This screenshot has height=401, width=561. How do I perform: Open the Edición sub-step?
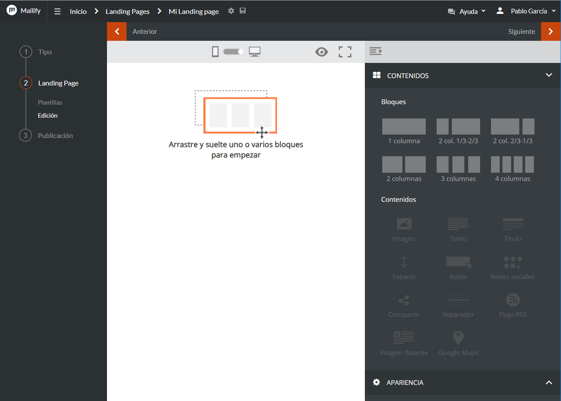click(x=48, y=115)
